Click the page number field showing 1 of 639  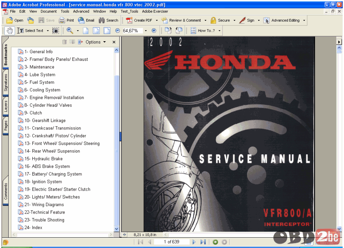point(172,242)
